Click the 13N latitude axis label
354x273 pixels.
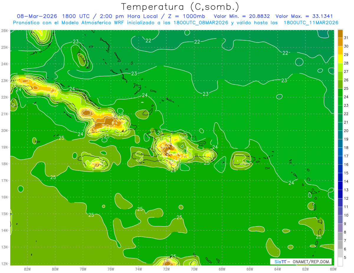[x=4, y=247]
